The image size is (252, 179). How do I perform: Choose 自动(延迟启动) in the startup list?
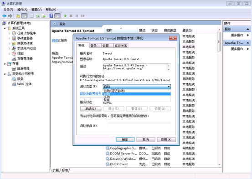137,91
